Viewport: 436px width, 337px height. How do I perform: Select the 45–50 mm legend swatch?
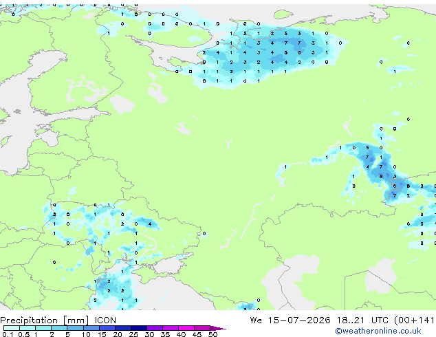(202, 328)
